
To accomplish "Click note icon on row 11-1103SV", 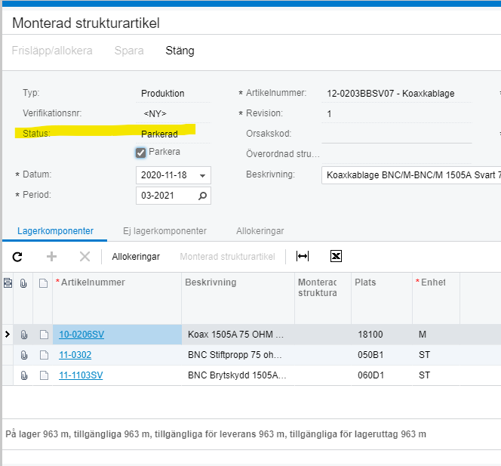I will click(43, 375).
